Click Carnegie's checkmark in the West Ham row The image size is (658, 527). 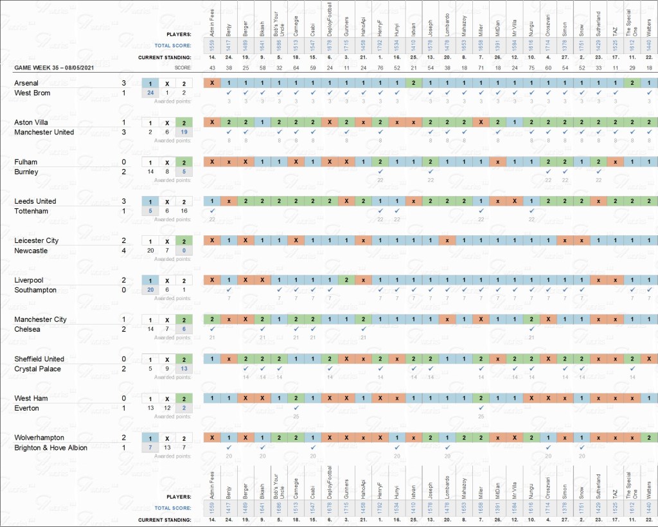coord(296,407)
